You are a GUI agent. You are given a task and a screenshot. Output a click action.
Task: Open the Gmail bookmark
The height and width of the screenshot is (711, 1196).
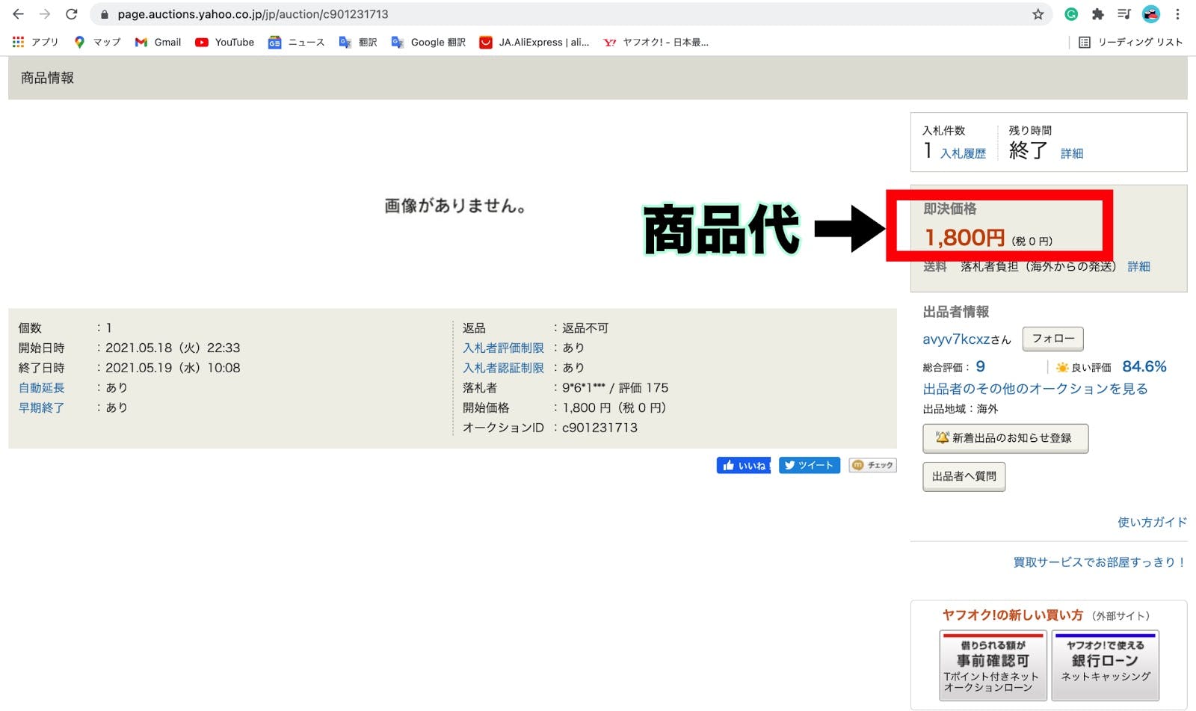[158, 43]
